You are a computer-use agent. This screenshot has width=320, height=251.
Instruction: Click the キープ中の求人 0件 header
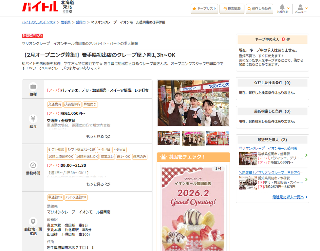tap(272, 40)
